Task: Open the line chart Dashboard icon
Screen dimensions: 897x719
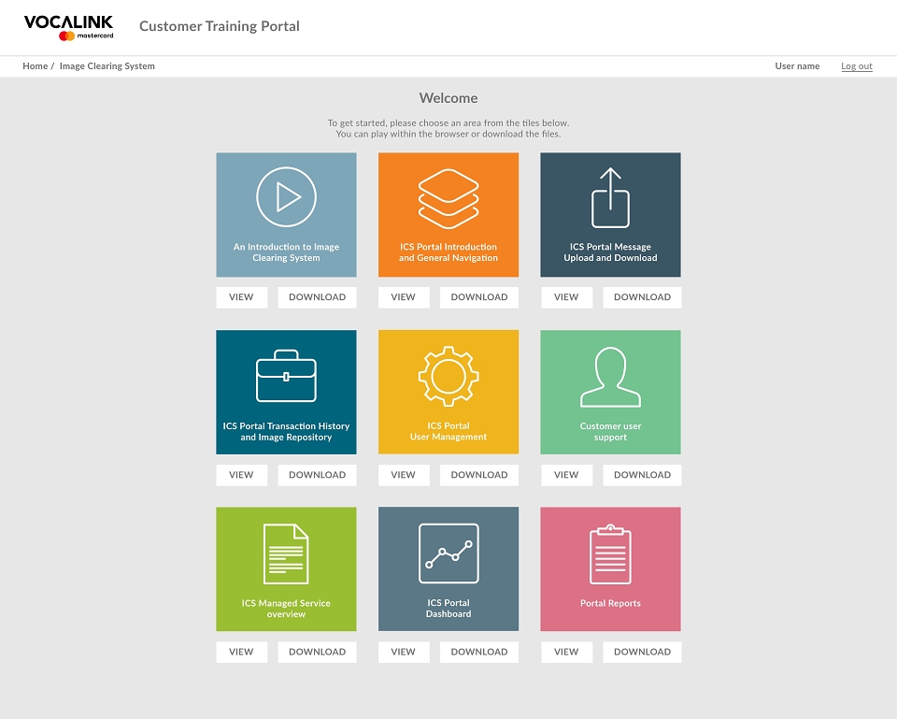Action: (x=448, y=553)
